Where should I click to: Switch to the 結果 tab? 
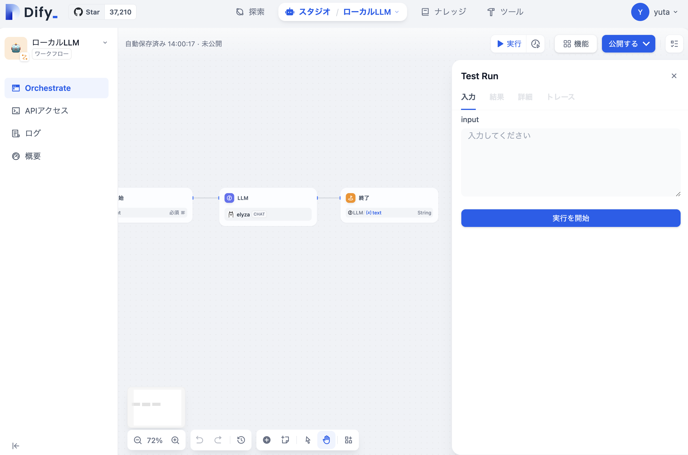497,97
